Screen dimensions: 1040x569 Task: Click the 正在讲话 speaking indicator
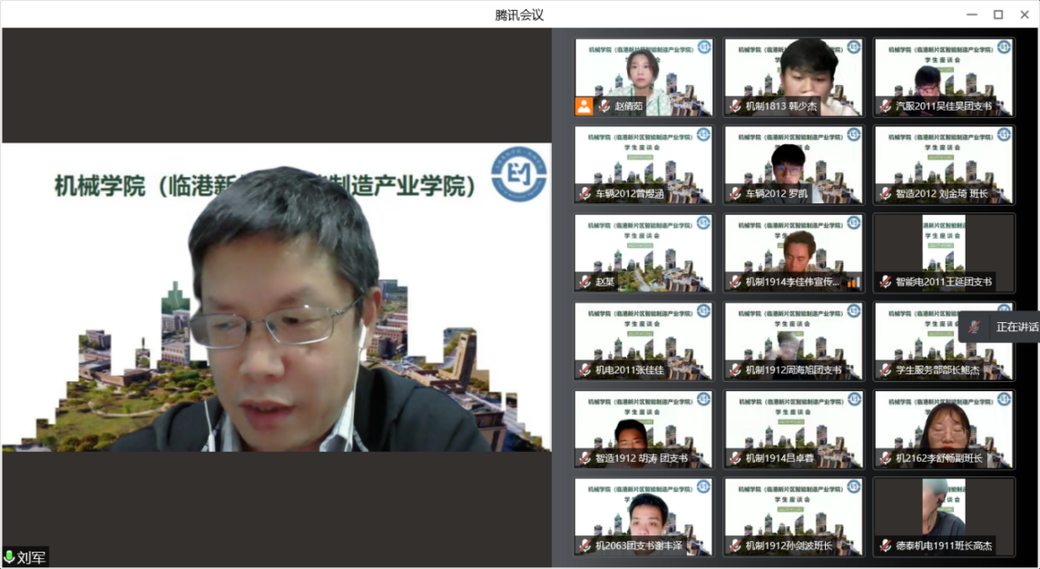(x=1016, y=327)
